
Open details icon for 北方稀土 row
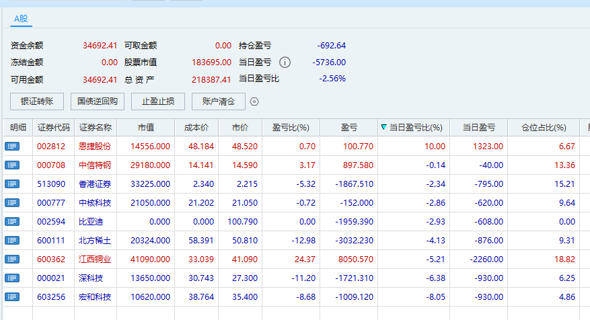[12, 240]
